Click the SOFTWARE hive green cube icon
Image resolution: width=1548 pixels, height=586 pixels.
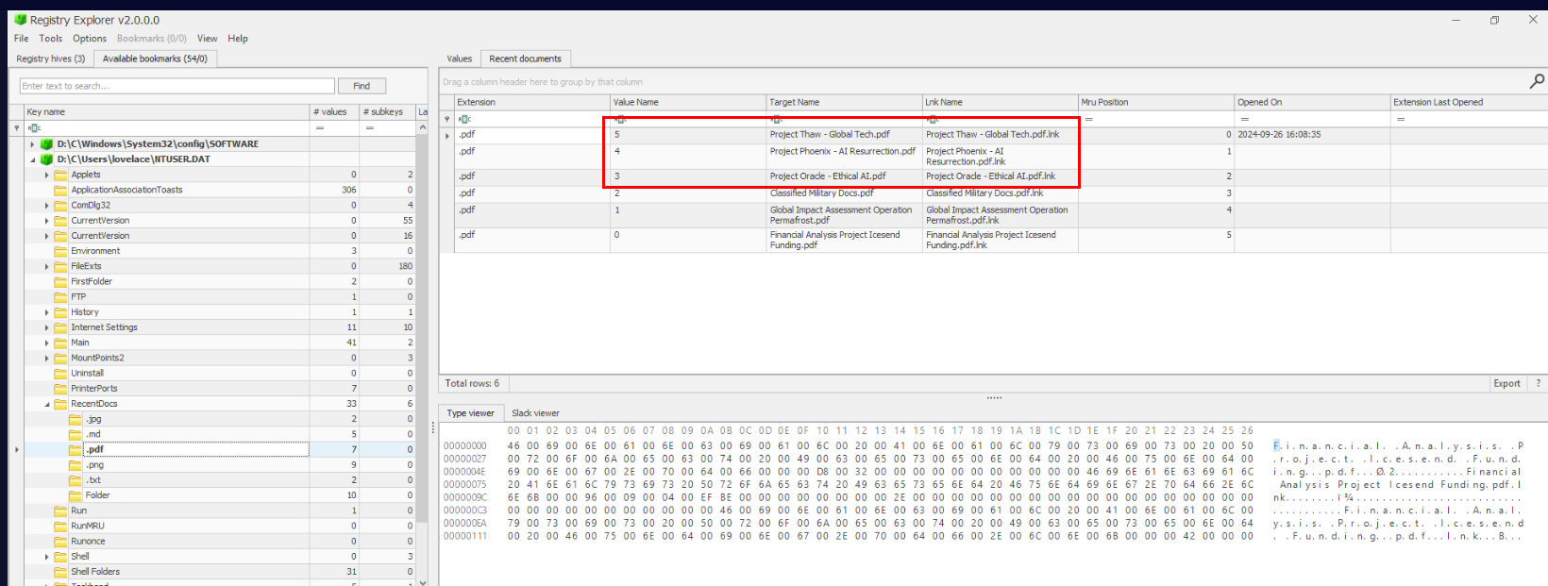[46, 144]
